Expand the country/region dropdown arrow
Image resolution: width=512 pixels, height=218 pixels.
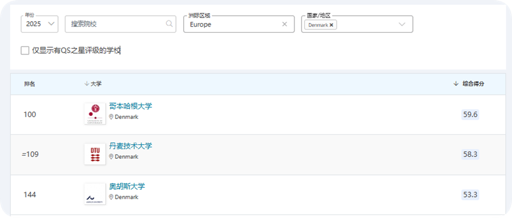tap(403, 24)
